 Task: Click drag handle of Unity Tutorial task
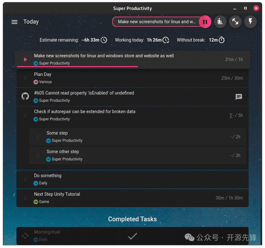click(x=25, y=198)
